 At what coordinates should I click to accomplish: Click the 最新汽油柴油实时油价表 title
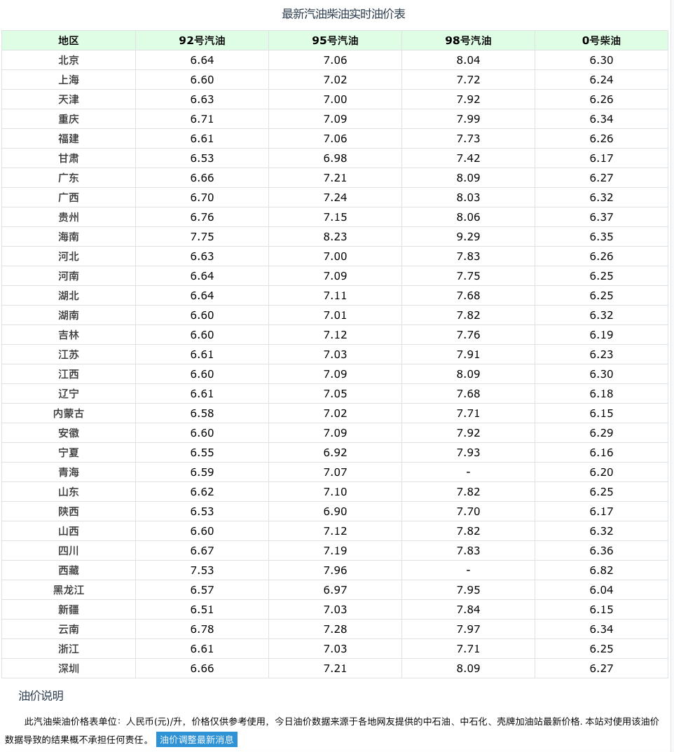point(343,14)
